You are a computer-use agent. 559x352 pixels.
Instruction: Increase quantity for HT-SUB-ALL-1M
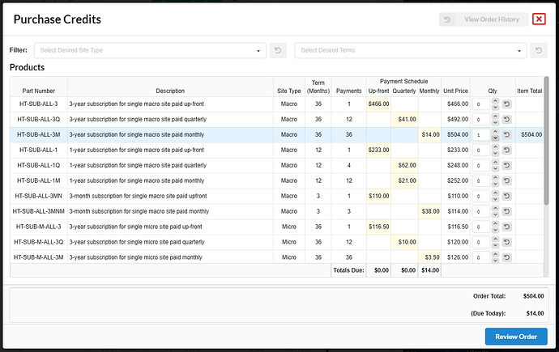pyautogui.click(x=493, y=178)
